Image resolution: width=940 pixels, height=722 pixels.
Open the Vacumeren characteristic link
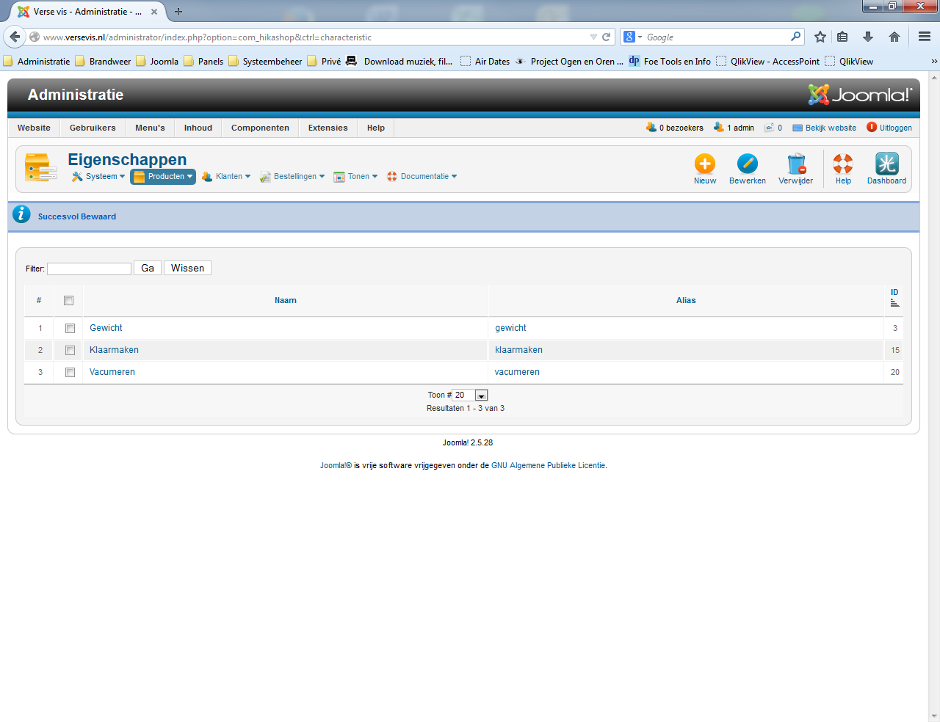[x=112, y=372]
